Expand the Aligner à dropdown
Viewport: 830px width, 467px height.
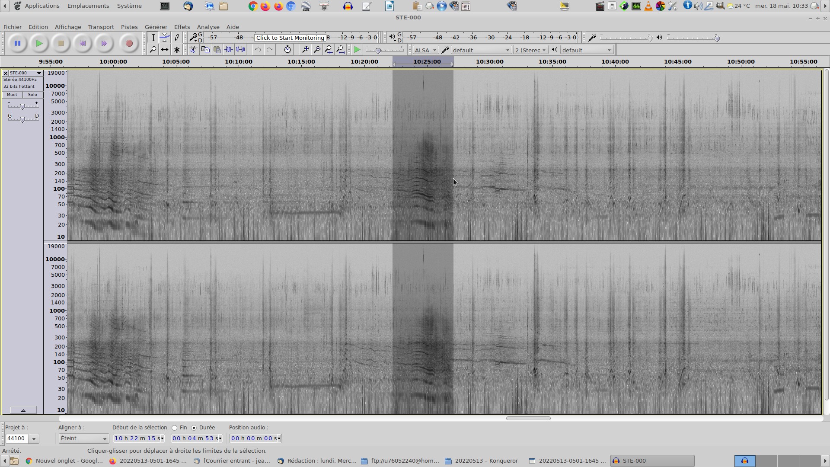83,438
